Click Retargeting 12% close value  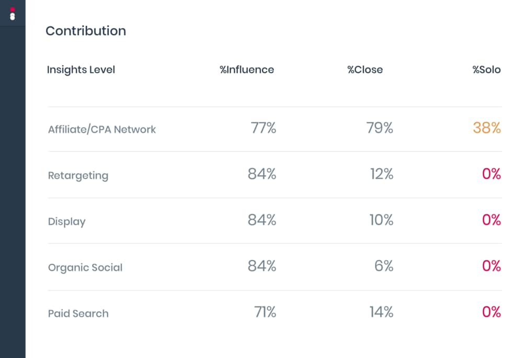tap(382, 174)
